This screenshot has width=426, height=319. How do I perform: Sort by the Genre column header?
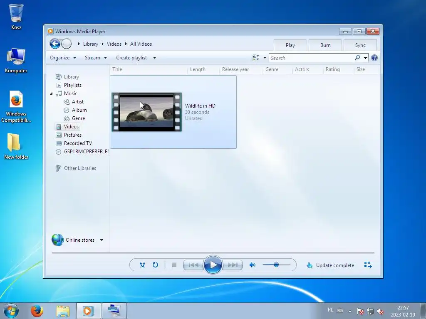(278, 69)
